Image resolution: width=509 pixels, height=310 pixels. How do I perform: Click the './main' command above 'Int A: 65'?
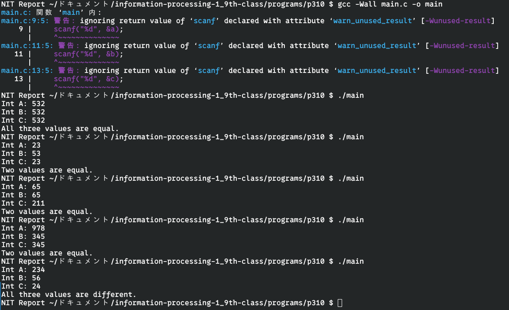351,178
